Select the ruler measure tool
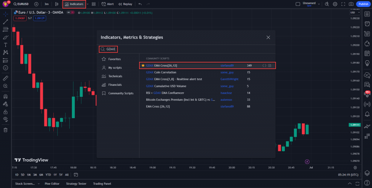Screen dimensions: 372x188 5,78
